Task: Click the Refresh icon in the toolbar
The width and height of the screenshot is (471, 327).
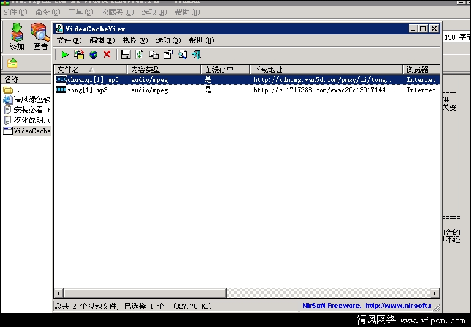Action: (x=140, y=54)
